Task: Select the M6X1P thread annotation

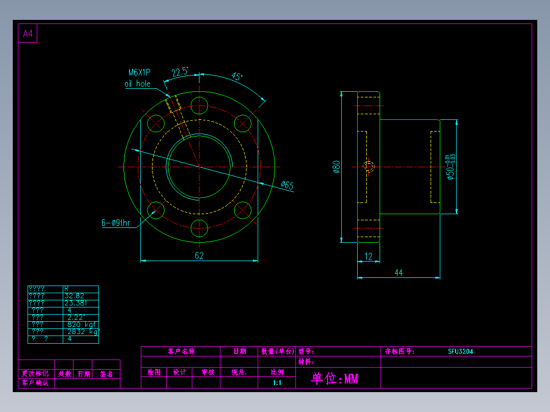Action: pos(139,72)
